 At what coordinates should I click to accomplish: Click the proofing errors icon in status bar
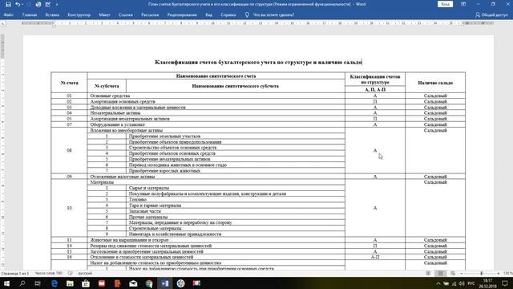coord(71,273)
